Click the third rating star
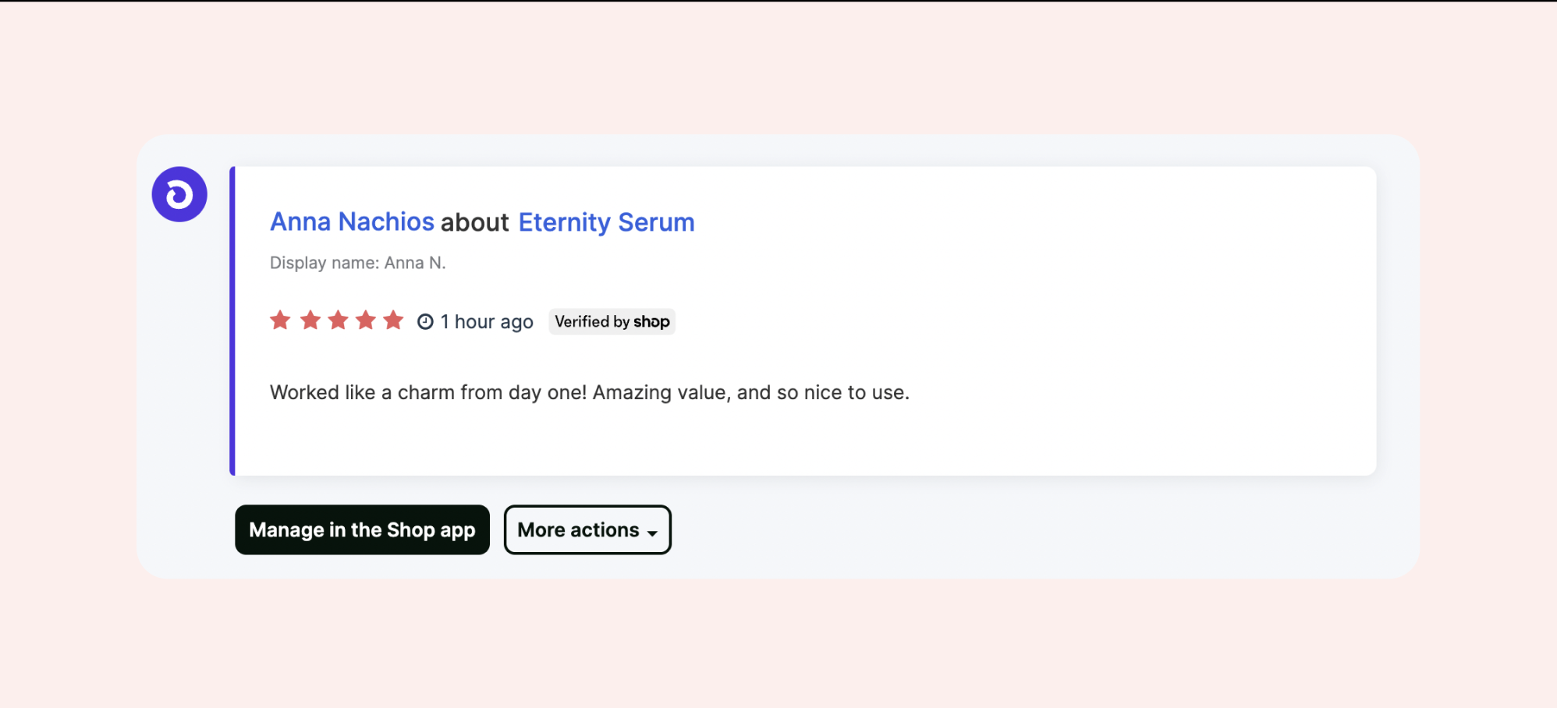This screenshot has height=708, width=1557. (x=338, y=320)
